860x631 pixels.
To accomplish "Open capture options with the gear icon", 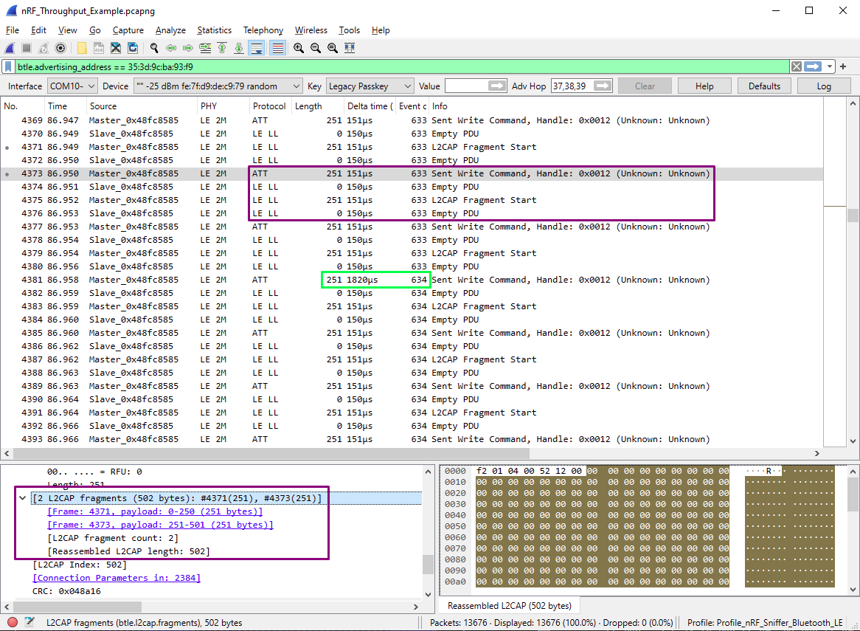I will [59, 48].
